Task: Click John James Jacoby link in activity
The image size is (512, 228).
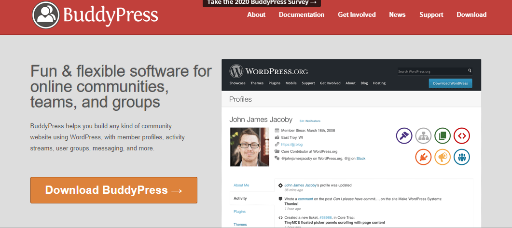Action: (x=301, y=185)
